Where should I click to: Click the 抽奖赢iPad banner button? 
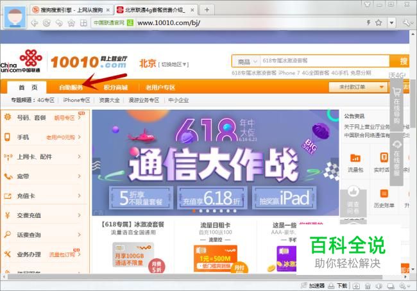(x=284, y=197)
